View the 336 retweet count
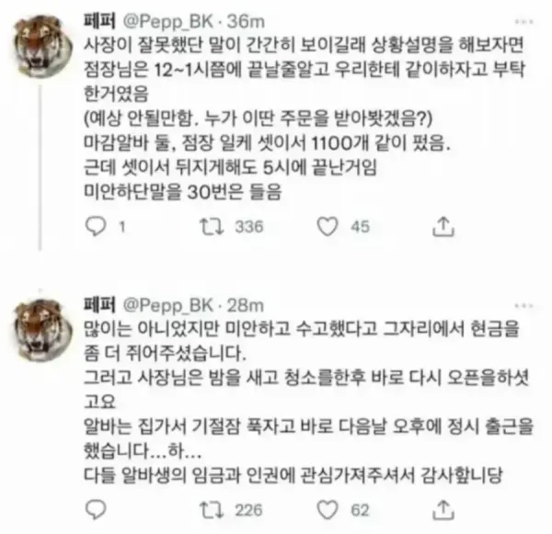This screenshot has width=552, height=534. coord(249,226)
